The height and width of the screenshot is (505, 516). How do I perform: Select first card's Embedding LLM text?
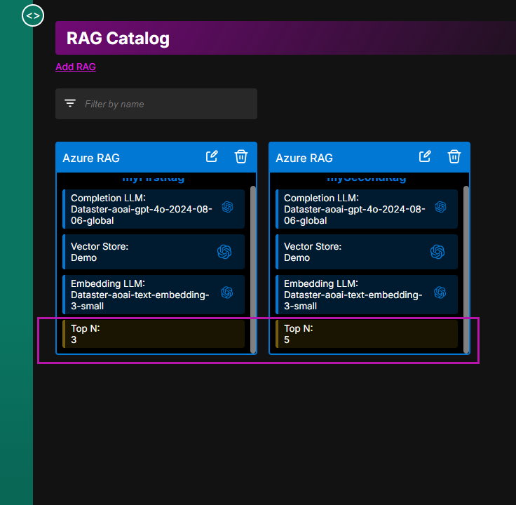[x=140, y=295]
